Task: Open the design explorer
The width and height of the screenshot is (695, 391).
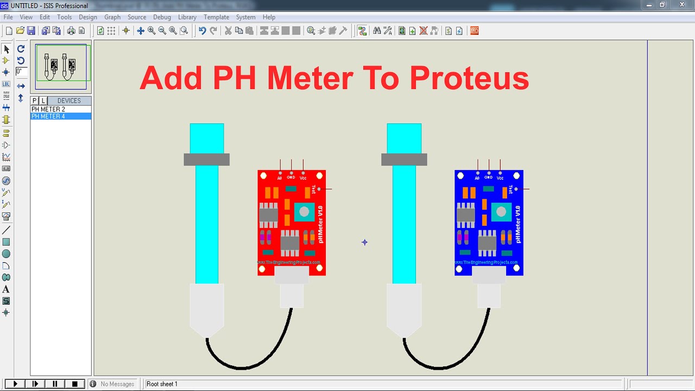Action: 402,31
